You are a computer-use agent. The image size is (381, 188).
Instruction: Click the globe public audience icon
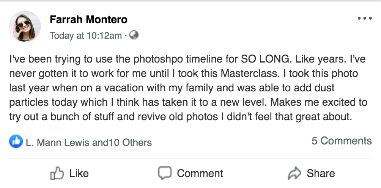[x=134, y=35]
